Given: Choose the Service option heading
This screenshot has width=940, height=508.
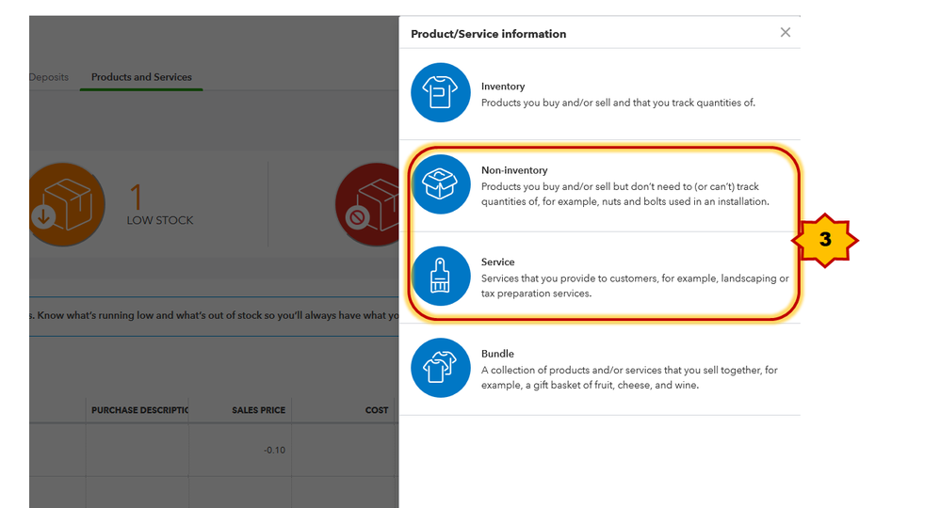Looking at the screenshot, I should (x=497, y=262).
